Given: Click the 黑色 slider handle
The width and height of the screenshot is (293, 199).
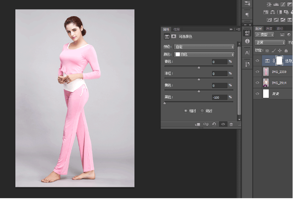Looking at the screenshot, I should click(165, 103).
